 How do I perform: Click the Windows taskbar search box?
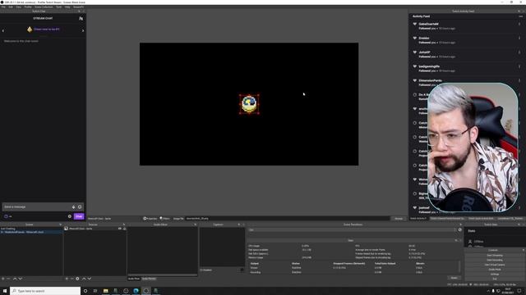[45, 291]
